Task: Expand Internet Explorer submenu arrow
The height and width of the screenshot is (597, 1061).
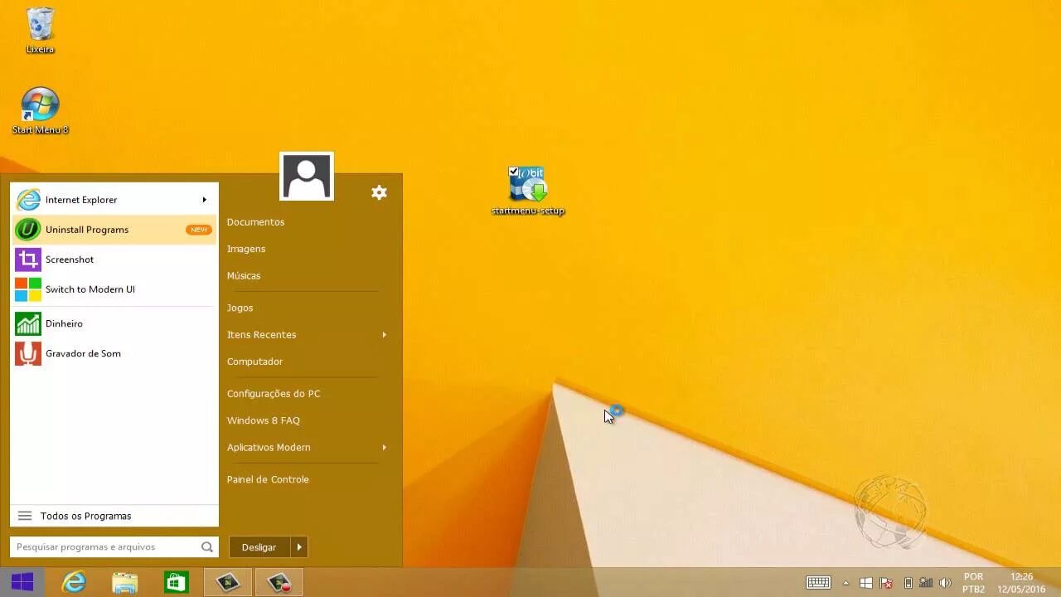Action: pos(204,200)
